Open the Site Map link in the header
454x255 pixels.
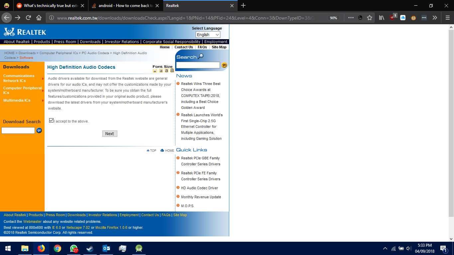point(219,47)
